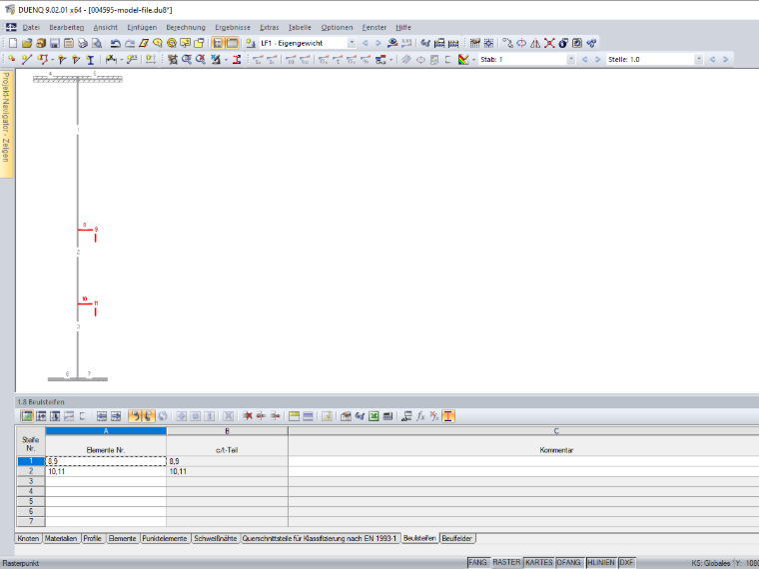Open the Berechnung menu
The image size is (759, 569).
pyautogui.click(x=186, y=28)
